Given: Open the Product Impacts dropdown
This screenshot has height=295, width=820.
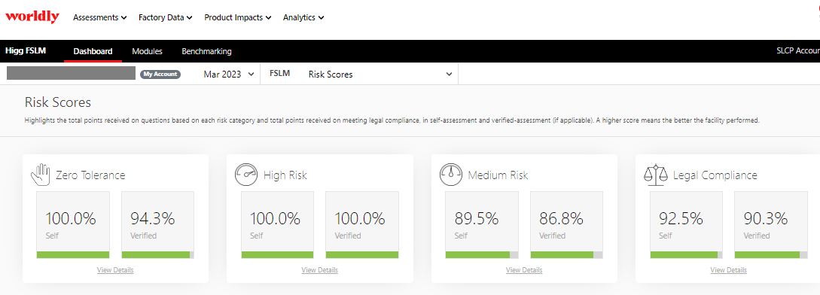Looking at the screenshot, I should pos(238,17).
